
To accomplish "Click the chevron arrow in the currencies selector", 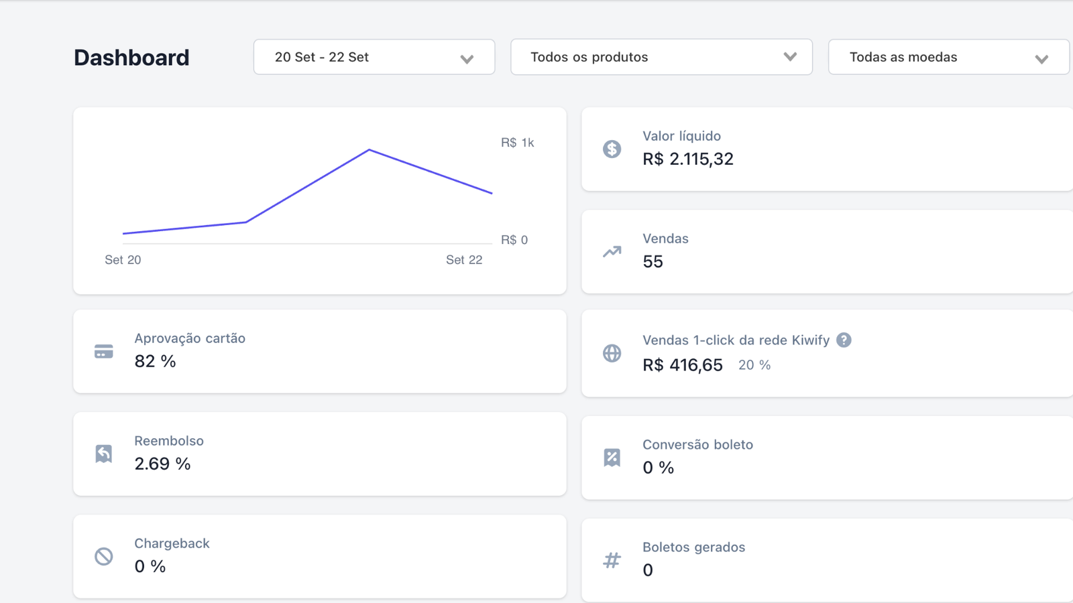I will click(x=1041, y=59).
